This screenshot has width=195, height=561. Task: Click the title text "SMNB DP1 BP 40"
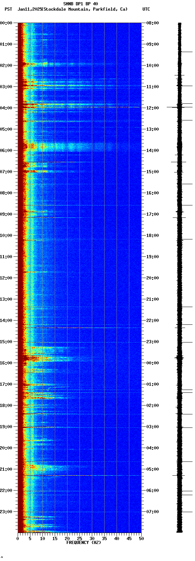[x=81, y=4]
